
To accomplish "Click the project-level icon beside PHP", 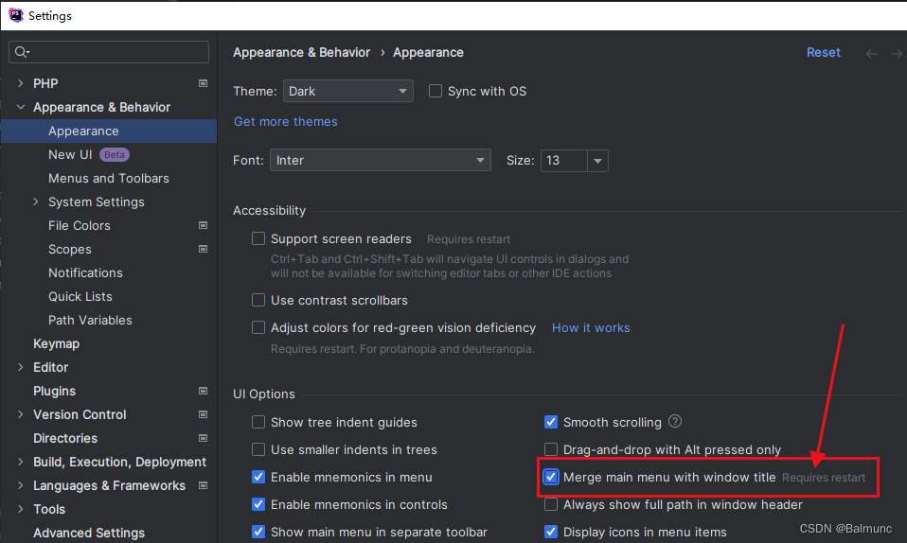I will tap(203, 83).
